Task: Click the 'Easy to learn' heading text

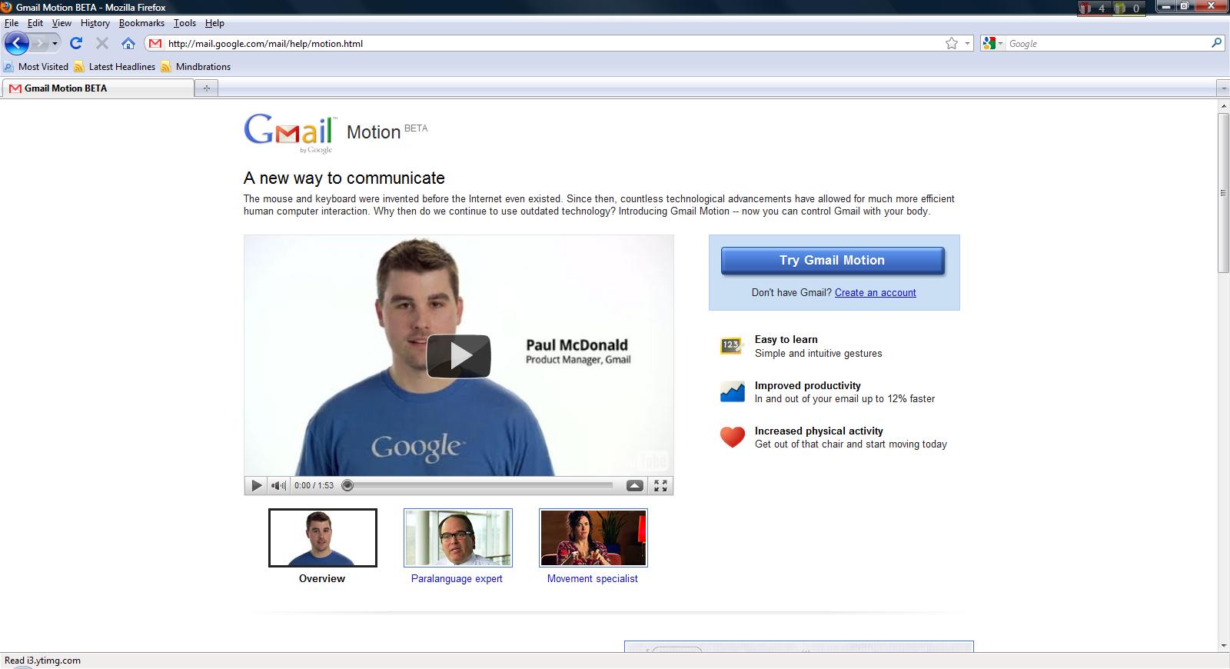Action: (786, 340)
